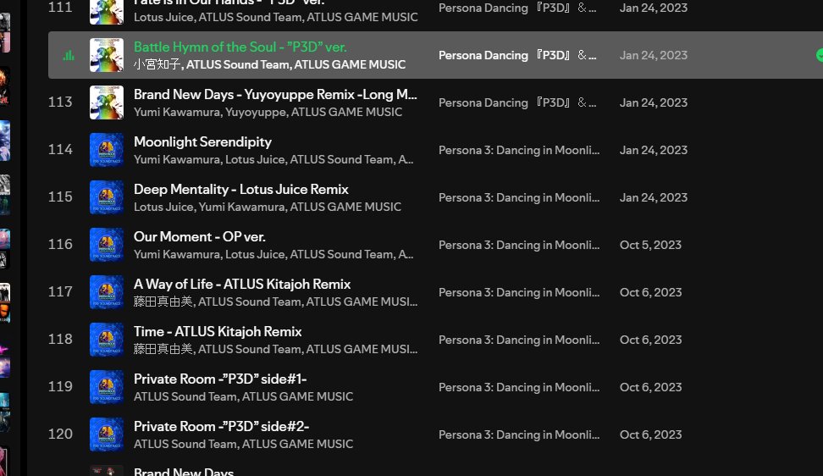Select track number 119
823x476 pixels.
click(x=60, y=386)
